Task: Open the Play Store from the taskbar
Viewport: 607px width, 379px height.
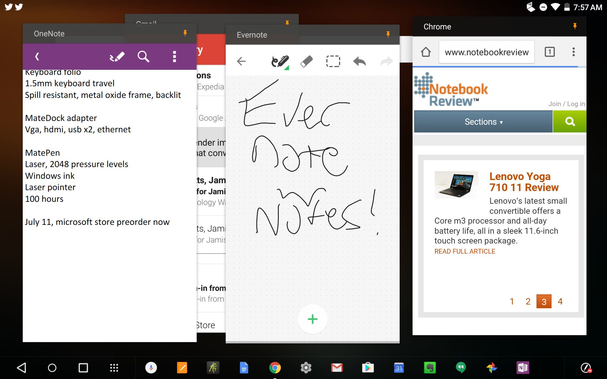Action: [x=368, y=368]
